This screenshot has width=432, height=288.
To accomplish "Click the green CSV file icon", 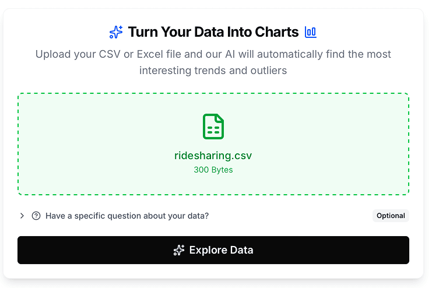I will (213, 127).
